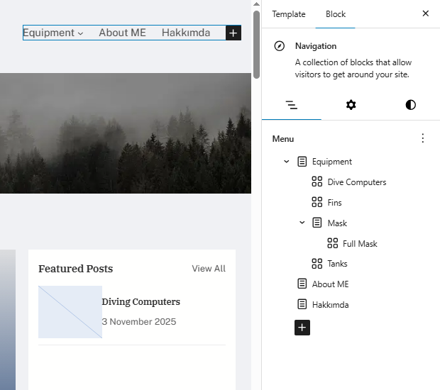This screenshot has width=440, height=390.
Task: Open the Menu options three-dot button
Action: 423,138
